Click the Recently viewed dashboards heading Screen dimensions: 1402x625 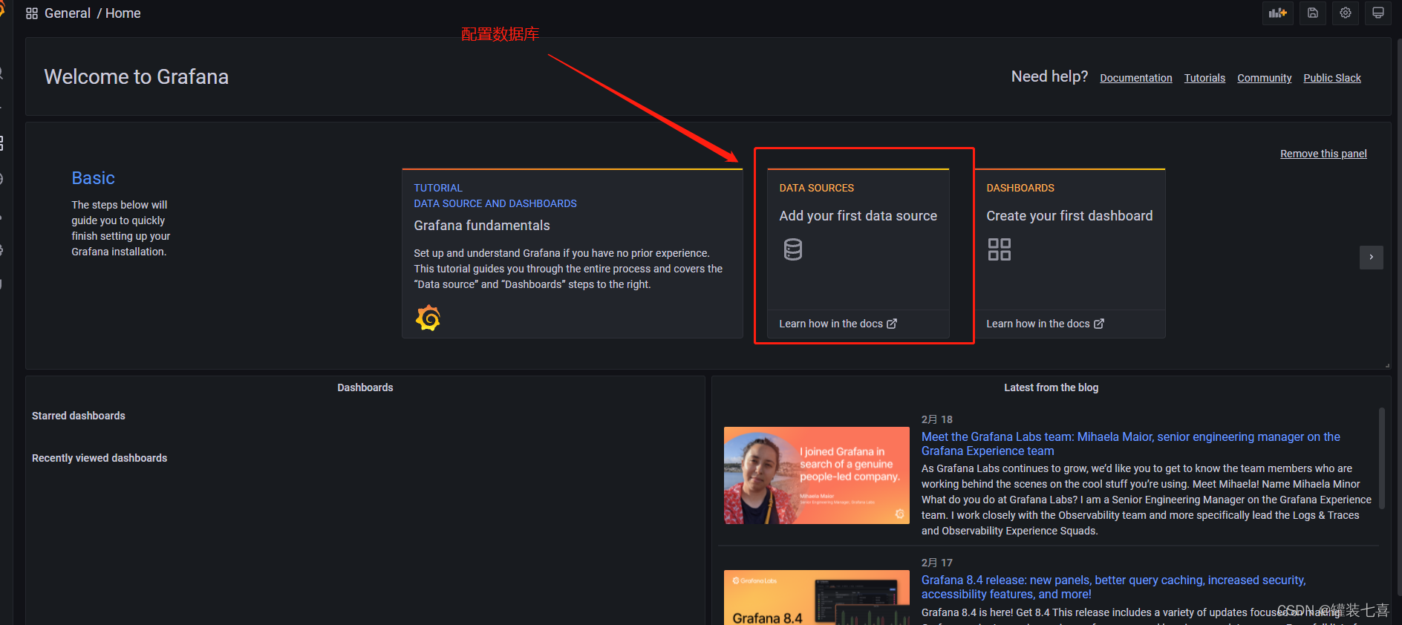100,458
